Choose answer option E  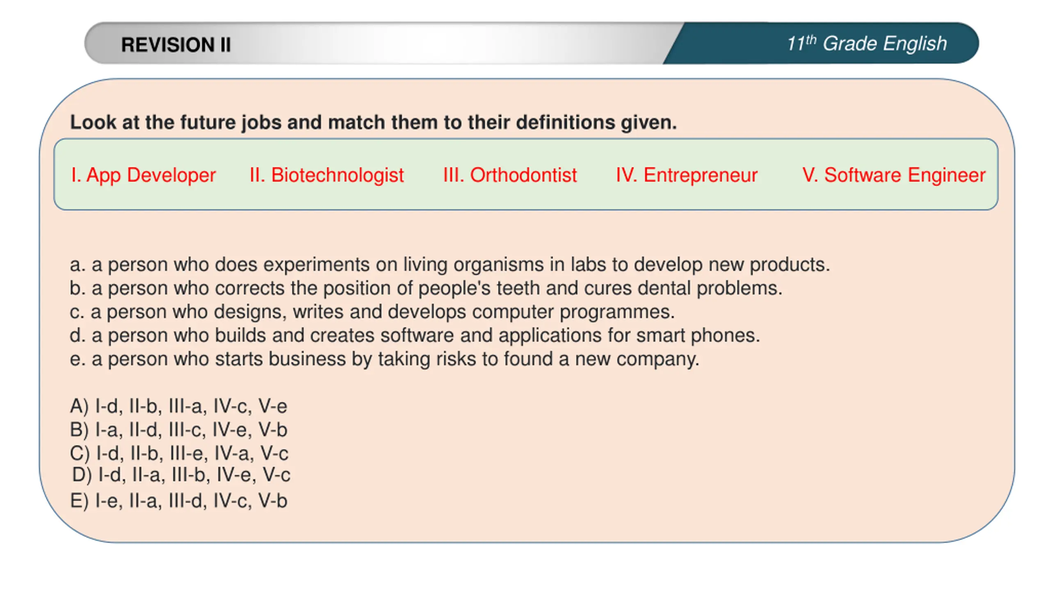click(x=178, y=501)
